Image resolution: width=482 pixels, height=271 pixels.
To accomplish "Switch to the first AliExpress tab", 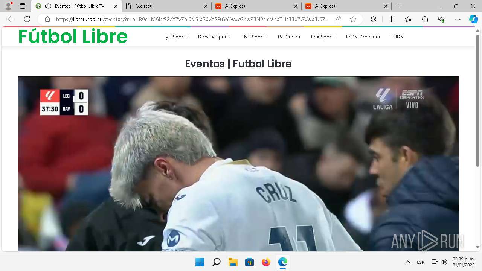I will point(256,6).
